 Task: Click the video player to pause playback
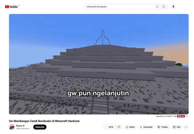click(99, 64)
